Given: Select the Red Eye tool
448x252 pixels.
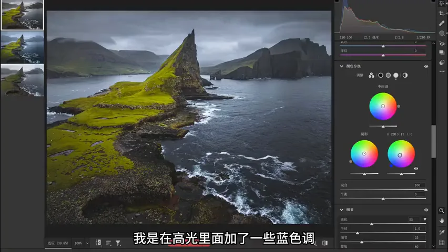Looking at the screenshot, I should [x=442, y=44].
